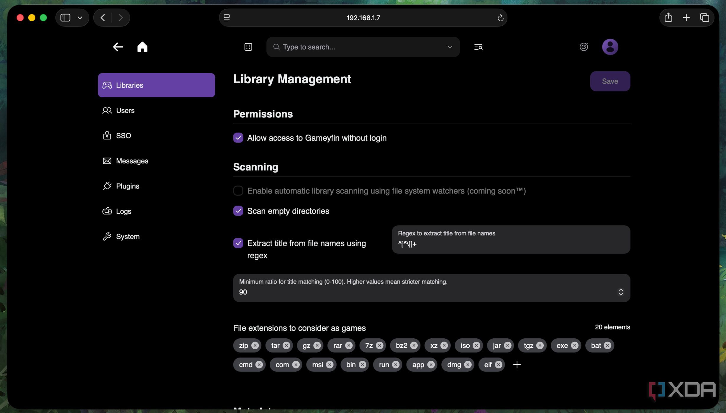The height and width of the screenshot is (413, 726).
Task: Expand the search box dropdown chevron
Action: coord(450,47)
